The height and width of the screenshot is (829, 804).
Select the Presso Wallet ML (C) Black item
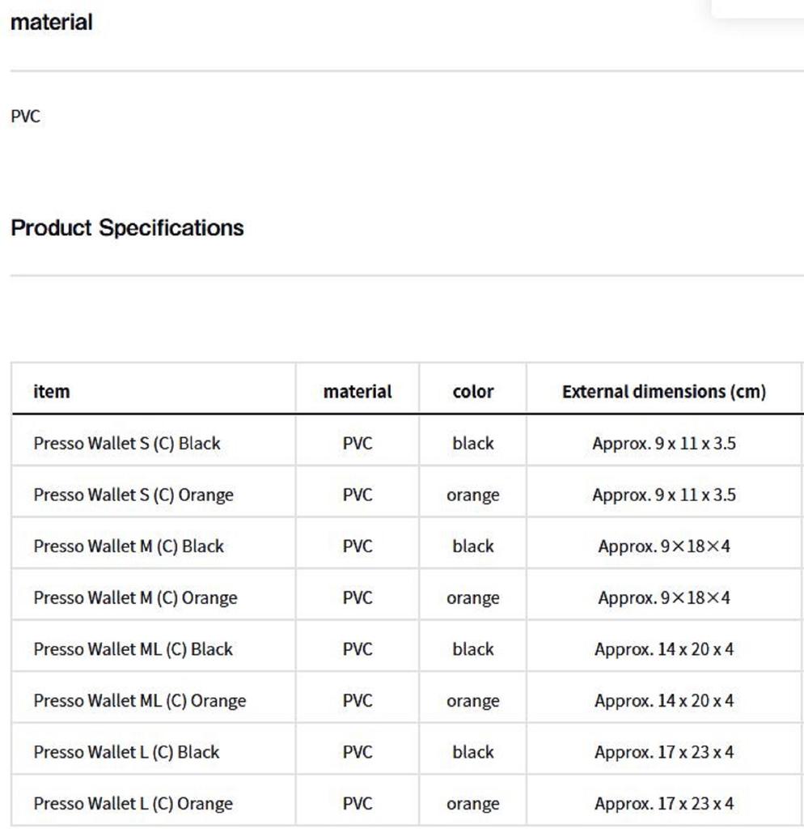pyautogui.click(x=133, y=649)
